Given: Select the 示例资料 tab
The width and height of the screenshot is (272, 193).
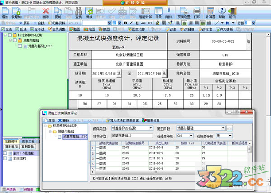Looking at the screenshot, I should (11, 141).
